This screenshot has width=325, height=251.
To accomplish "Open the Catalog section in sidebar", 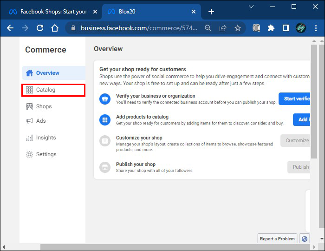I will (x=45, y=90).
